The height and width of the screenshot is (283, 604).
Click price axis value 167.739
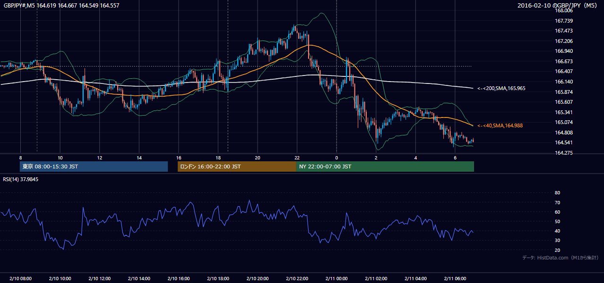click(564, 21)
